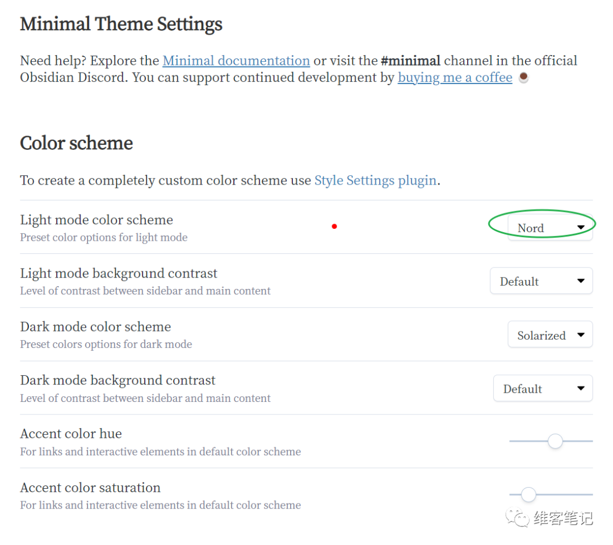Click the buying me a coffee link
This screenshot has height=545, width=613.
455,78
